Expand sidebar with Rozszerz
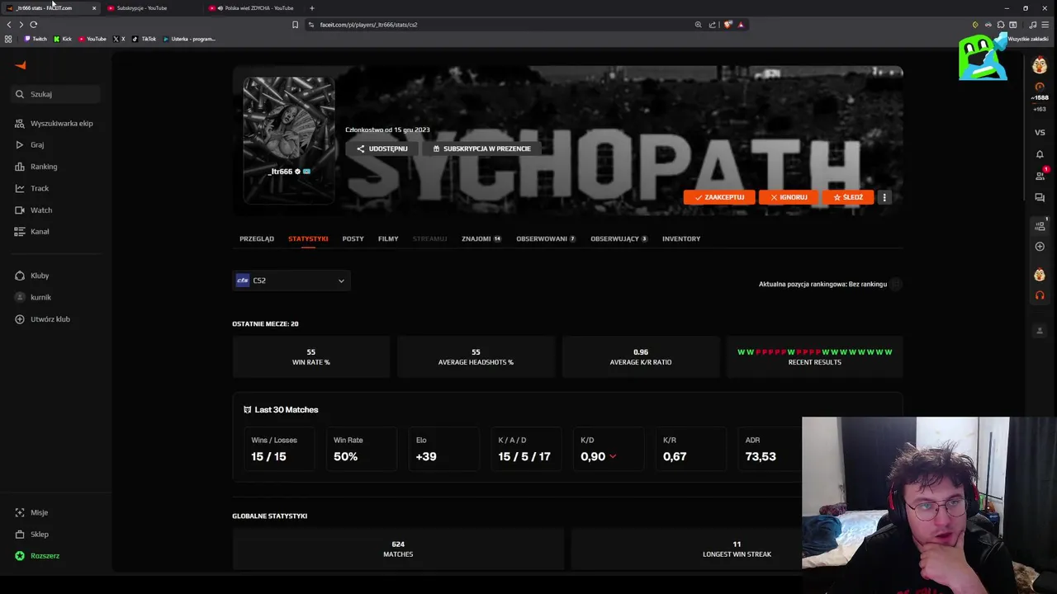The image size is (1057, 594). click(x=37, y=556)
